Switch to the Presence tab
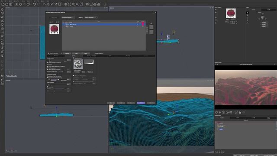 [128, 56]
